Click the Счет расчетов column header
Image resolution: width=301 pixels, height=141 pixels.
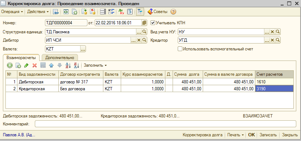tap(274, 74)
